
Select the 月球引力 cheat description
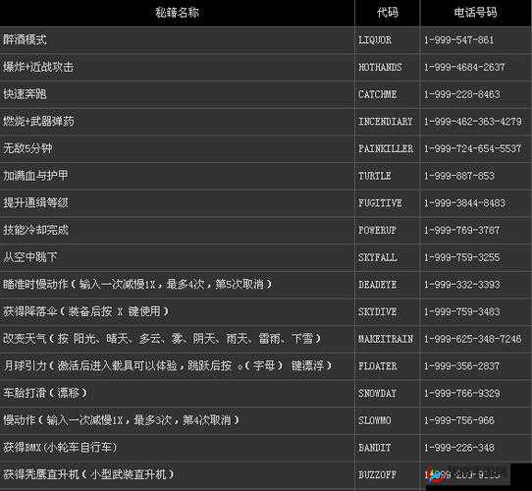click(167, 365)
